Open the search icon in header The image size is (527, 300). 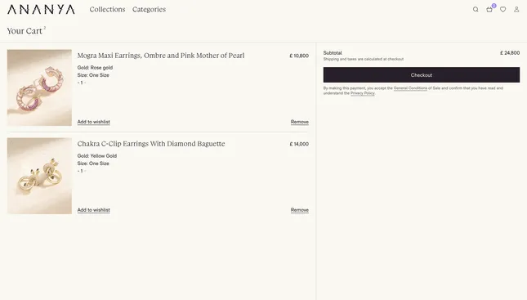(476, 10)
